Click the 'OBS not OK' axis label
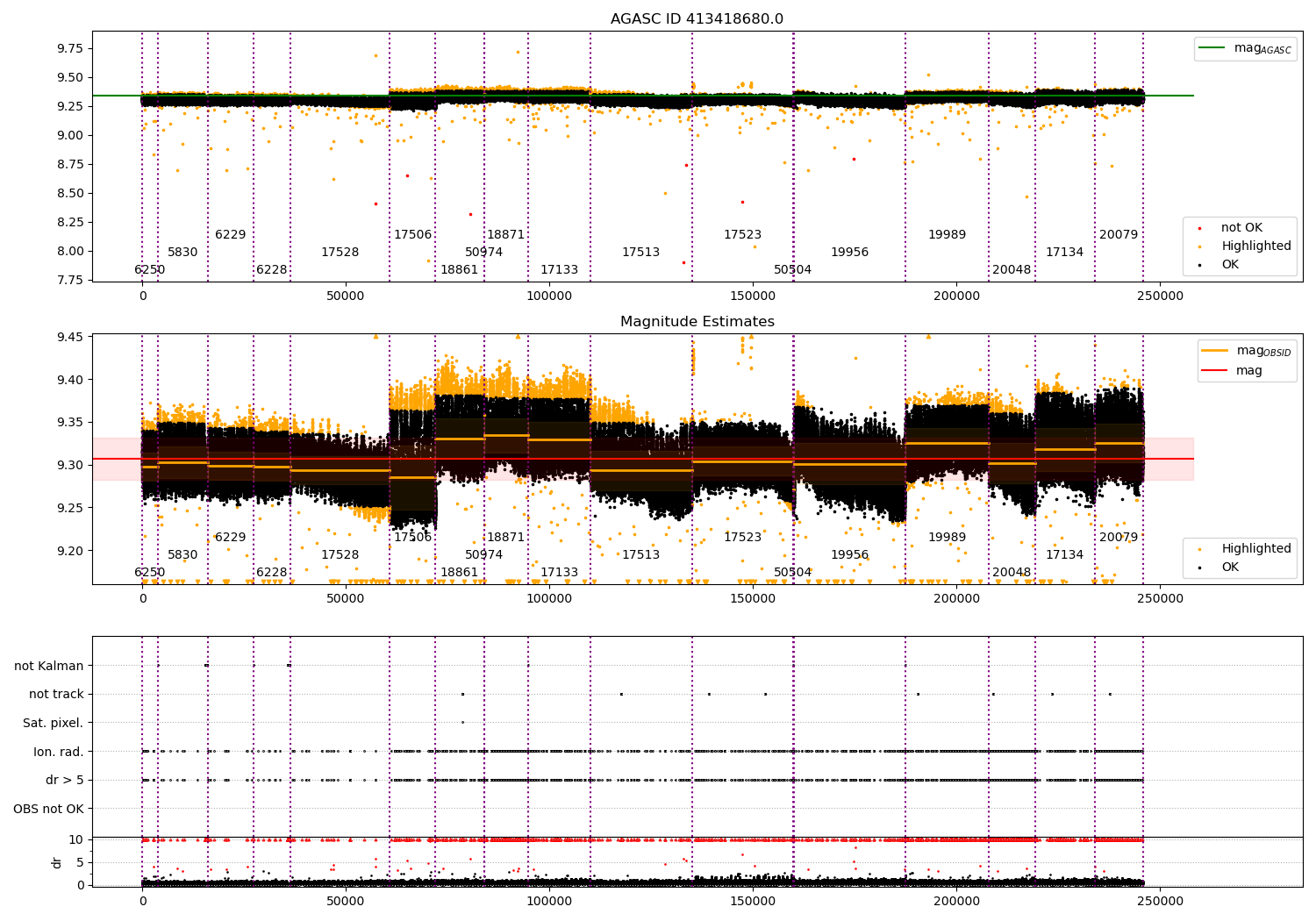 [49, 809]
